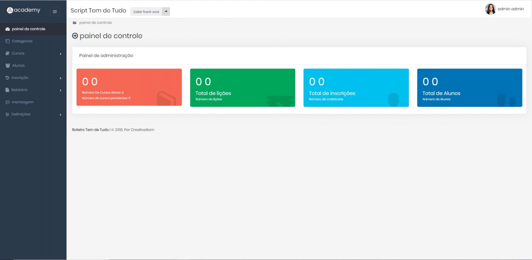Image resolution: width=532 pixels, height=260 pixels.
Task: Click the Definições sliders icon
Action: coord(7,114)
